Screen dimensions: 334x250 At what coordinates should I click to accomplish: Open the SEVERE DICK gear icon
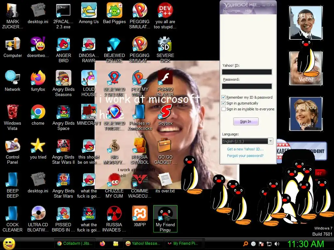coord(165,44)
